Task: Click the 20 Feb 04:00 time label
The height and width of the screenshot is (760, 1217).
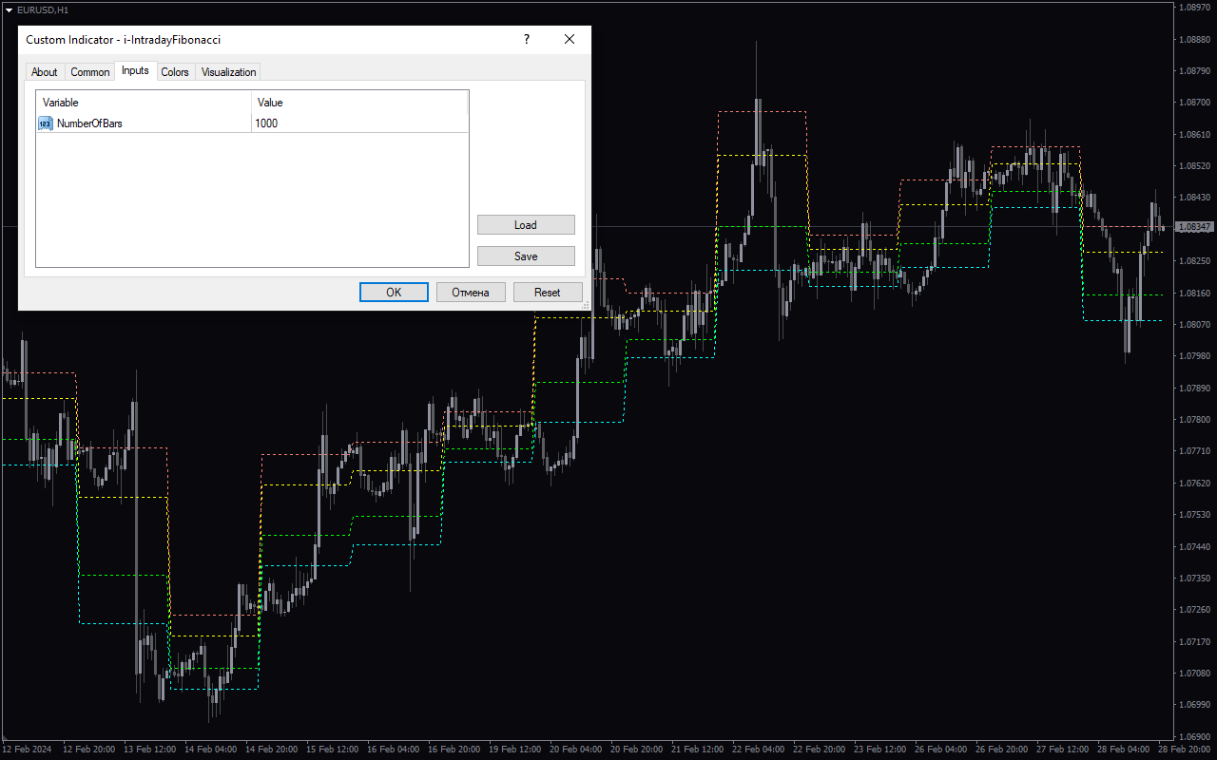Action: point(576,750)
